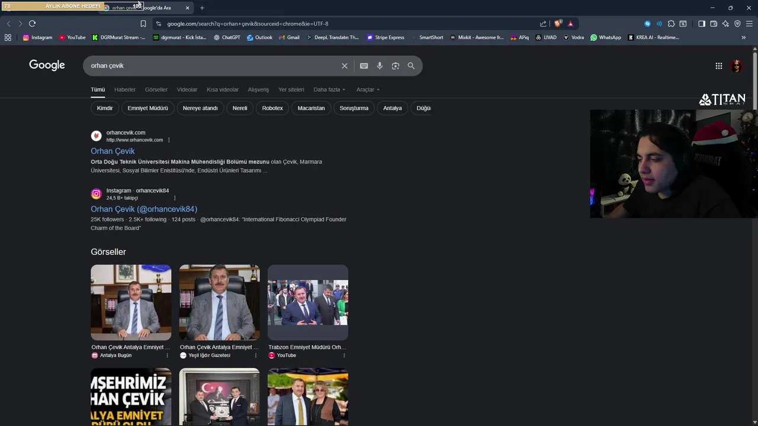Go back with the browser back arrow
Viewport: 758px width, 426px height.
tap(8, 24)
